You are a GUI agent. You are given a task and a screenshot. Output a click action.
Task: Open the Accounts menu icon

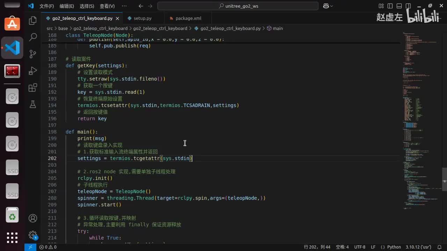coord(33,218)
